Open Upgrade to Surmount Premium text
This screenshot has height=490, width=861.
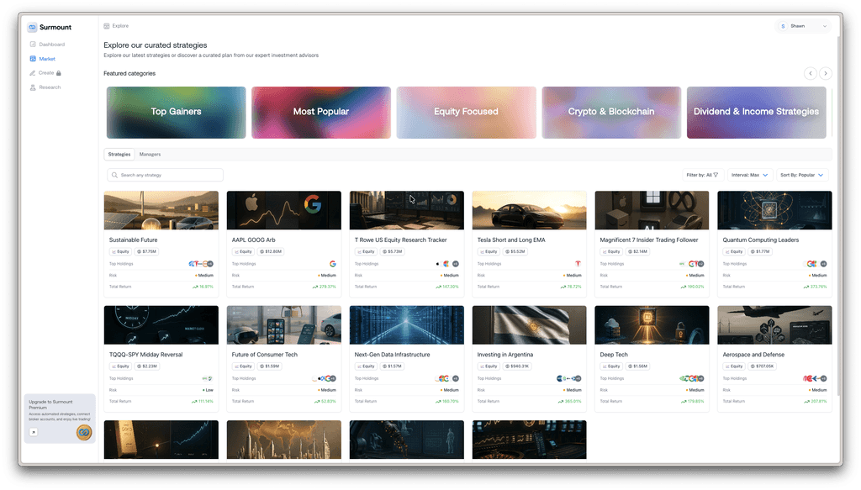click(x=50, y=404)
